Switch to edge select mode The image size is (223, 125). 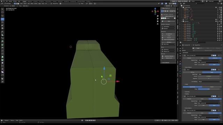coord(16,3)
